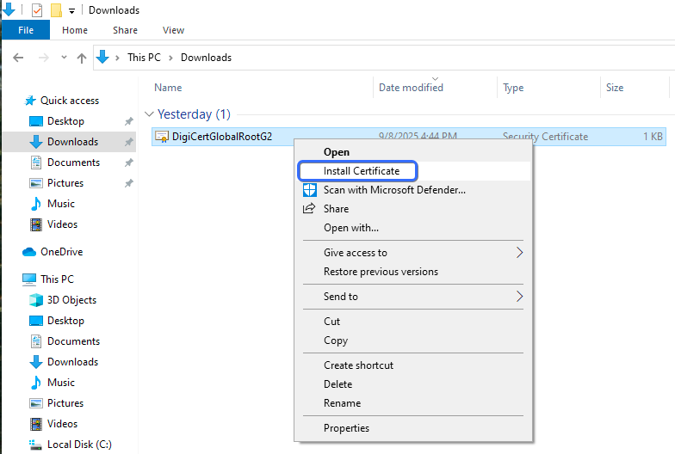Click the DigiCertGlobalRootG2 certificate file icon
675x454 pixels.
(162, 137)
